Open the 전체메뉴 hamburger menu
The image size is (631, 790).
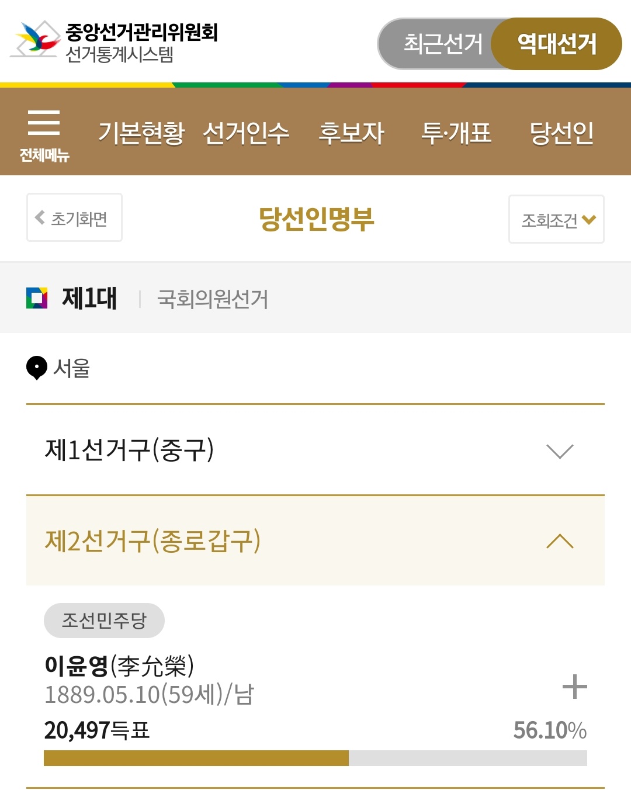[x=44, y=134]
